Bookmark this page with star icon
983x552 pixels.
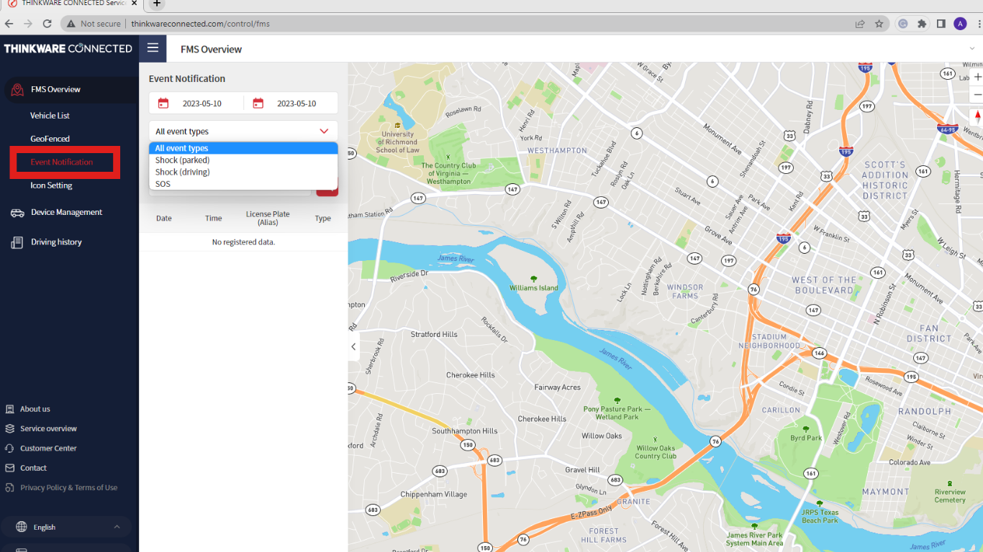879,24
